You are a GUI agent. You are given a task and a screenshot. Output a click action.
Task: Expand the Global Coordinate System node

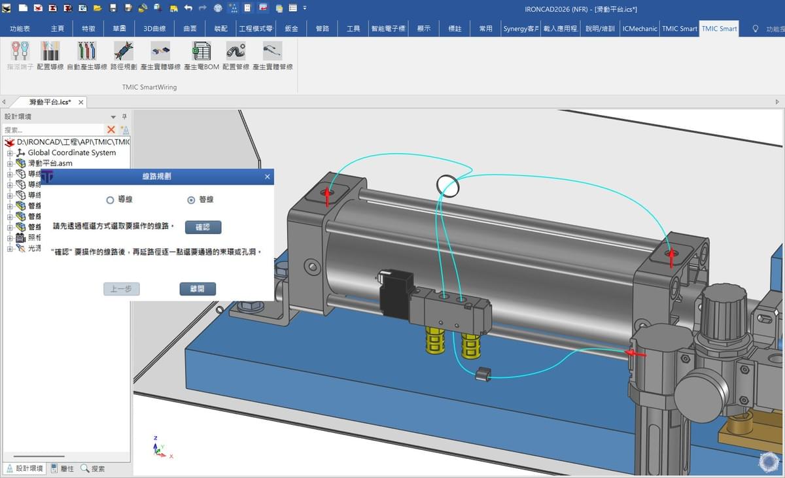[10, 153]
